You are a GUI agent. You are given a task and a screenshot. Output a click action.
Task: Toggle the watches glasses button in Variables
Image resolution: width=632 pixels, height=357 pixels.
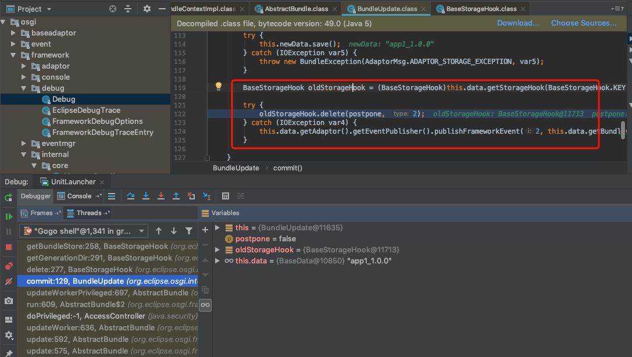point(205,305)
